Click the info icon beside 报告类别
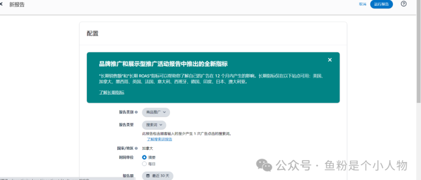This screenshot has height=180, width=421. (136, 112)
